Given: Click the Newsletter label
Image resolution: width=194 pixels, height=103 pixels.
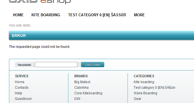Looking at the screenshot, I should click(24, 65).
